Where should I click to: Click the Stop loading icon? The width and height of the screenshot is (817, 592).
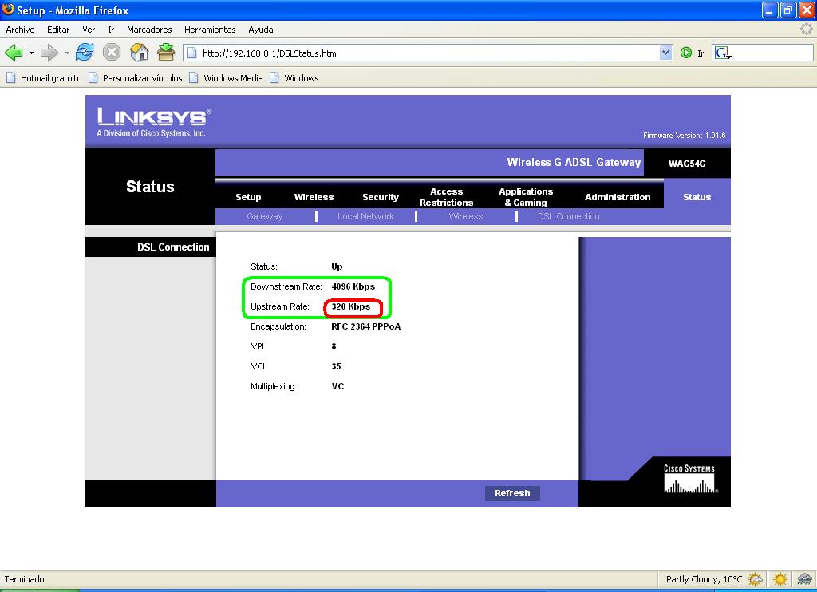tap(112, 52)
